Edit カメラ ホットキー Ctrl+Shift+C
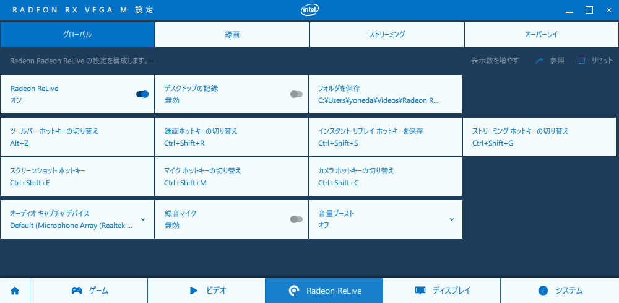 pos(385,177)
